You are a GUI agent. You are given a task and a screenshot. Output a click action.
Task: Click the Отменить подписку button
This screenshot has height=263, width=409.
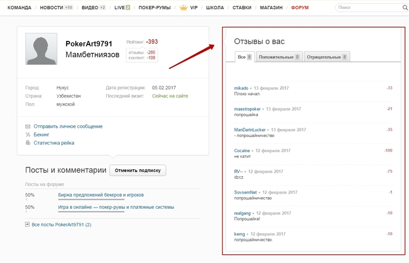[x=138, y=170]
